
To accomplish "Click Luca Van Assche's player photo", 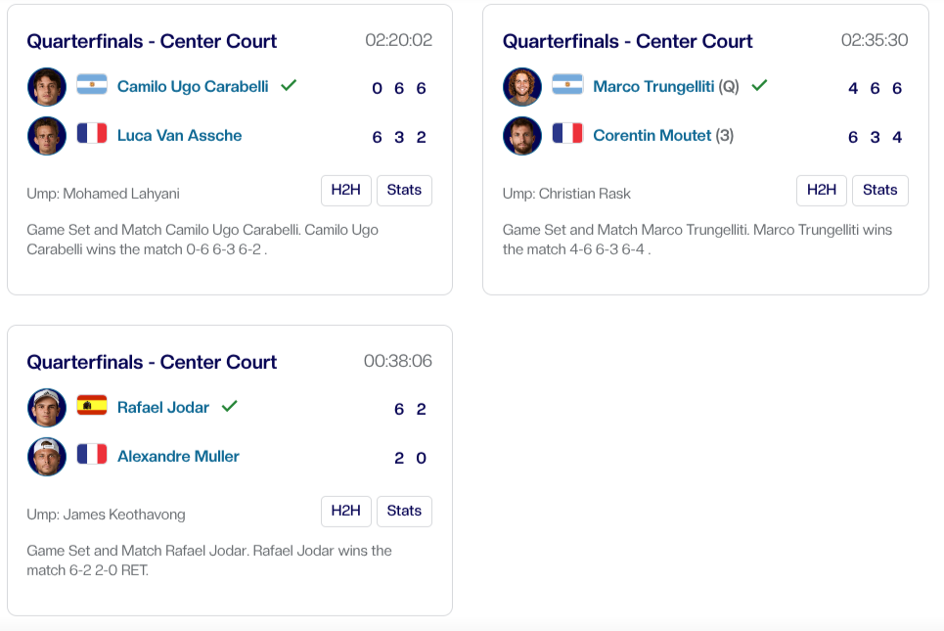I will pyautogui.click(x=47, y=136).
